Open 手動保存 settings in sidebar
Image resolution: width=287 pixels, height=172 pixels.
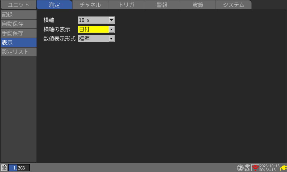pos(19,33)
